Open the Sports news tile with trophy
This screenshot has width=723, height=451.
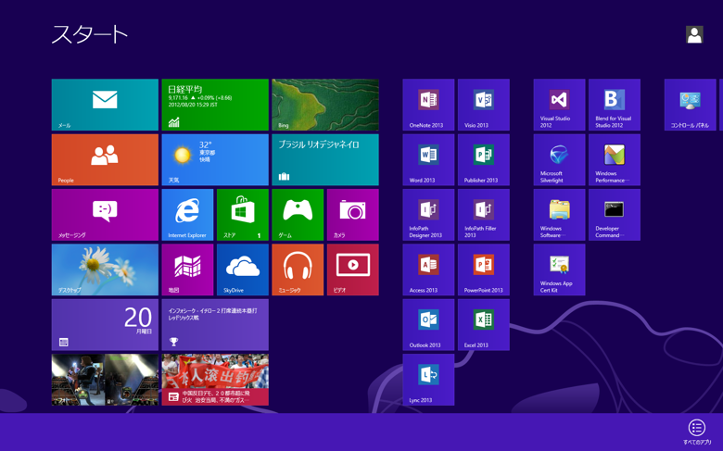coord(215,325)
